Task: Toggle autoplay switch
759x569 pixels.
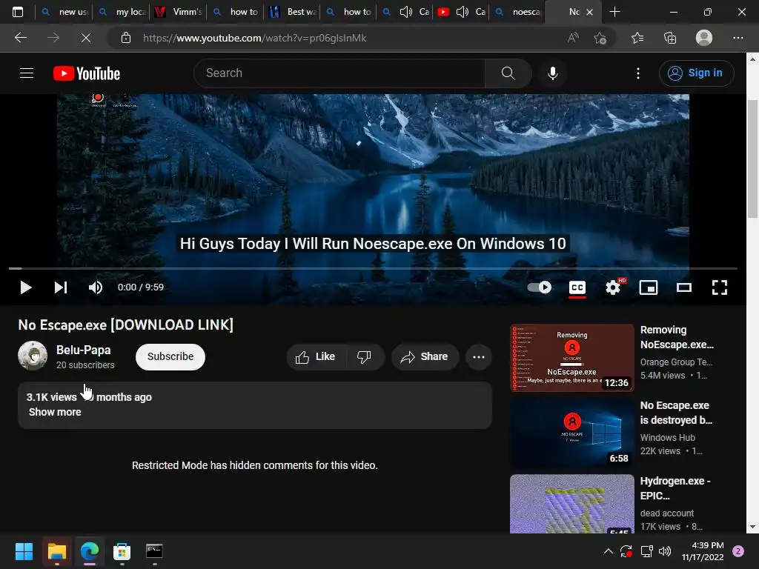Action: point(540,287)
